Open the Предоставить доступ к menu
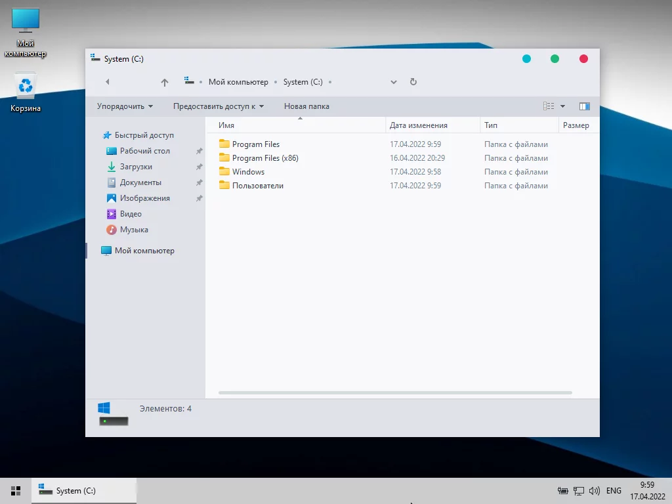 [218, 106]
